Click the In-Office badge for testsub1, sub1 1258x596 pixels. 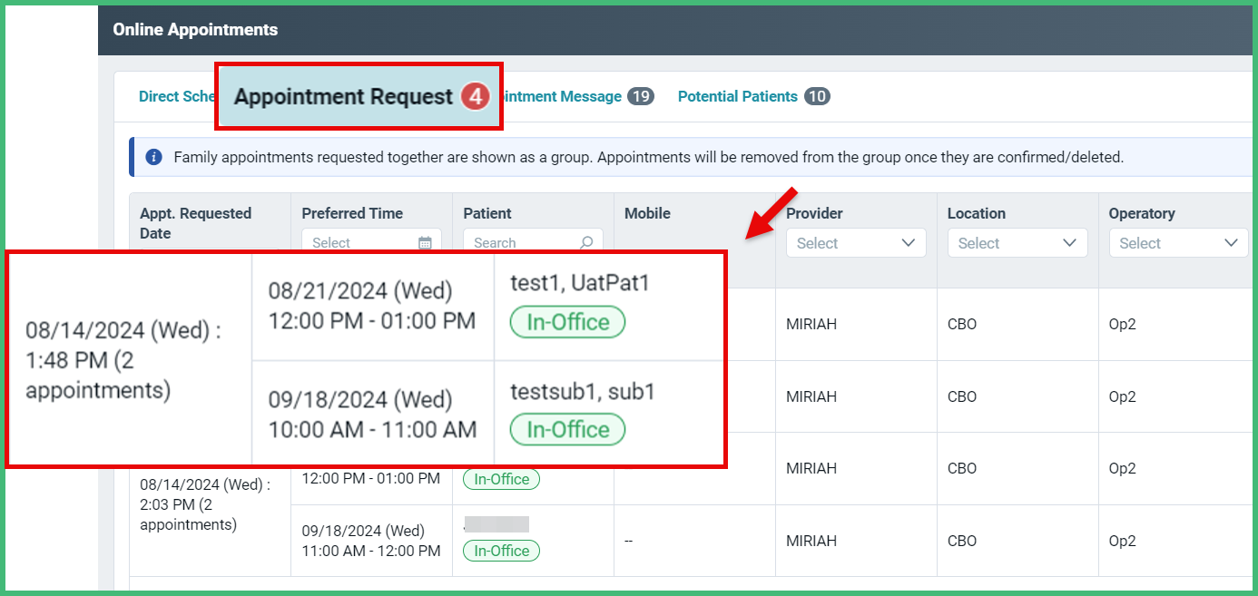[566, 429]
